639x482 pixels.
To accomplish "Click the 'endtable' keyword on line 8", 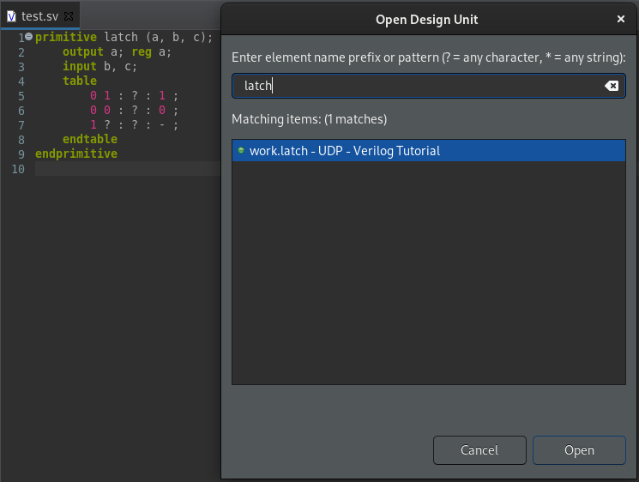I will [90, 139].
